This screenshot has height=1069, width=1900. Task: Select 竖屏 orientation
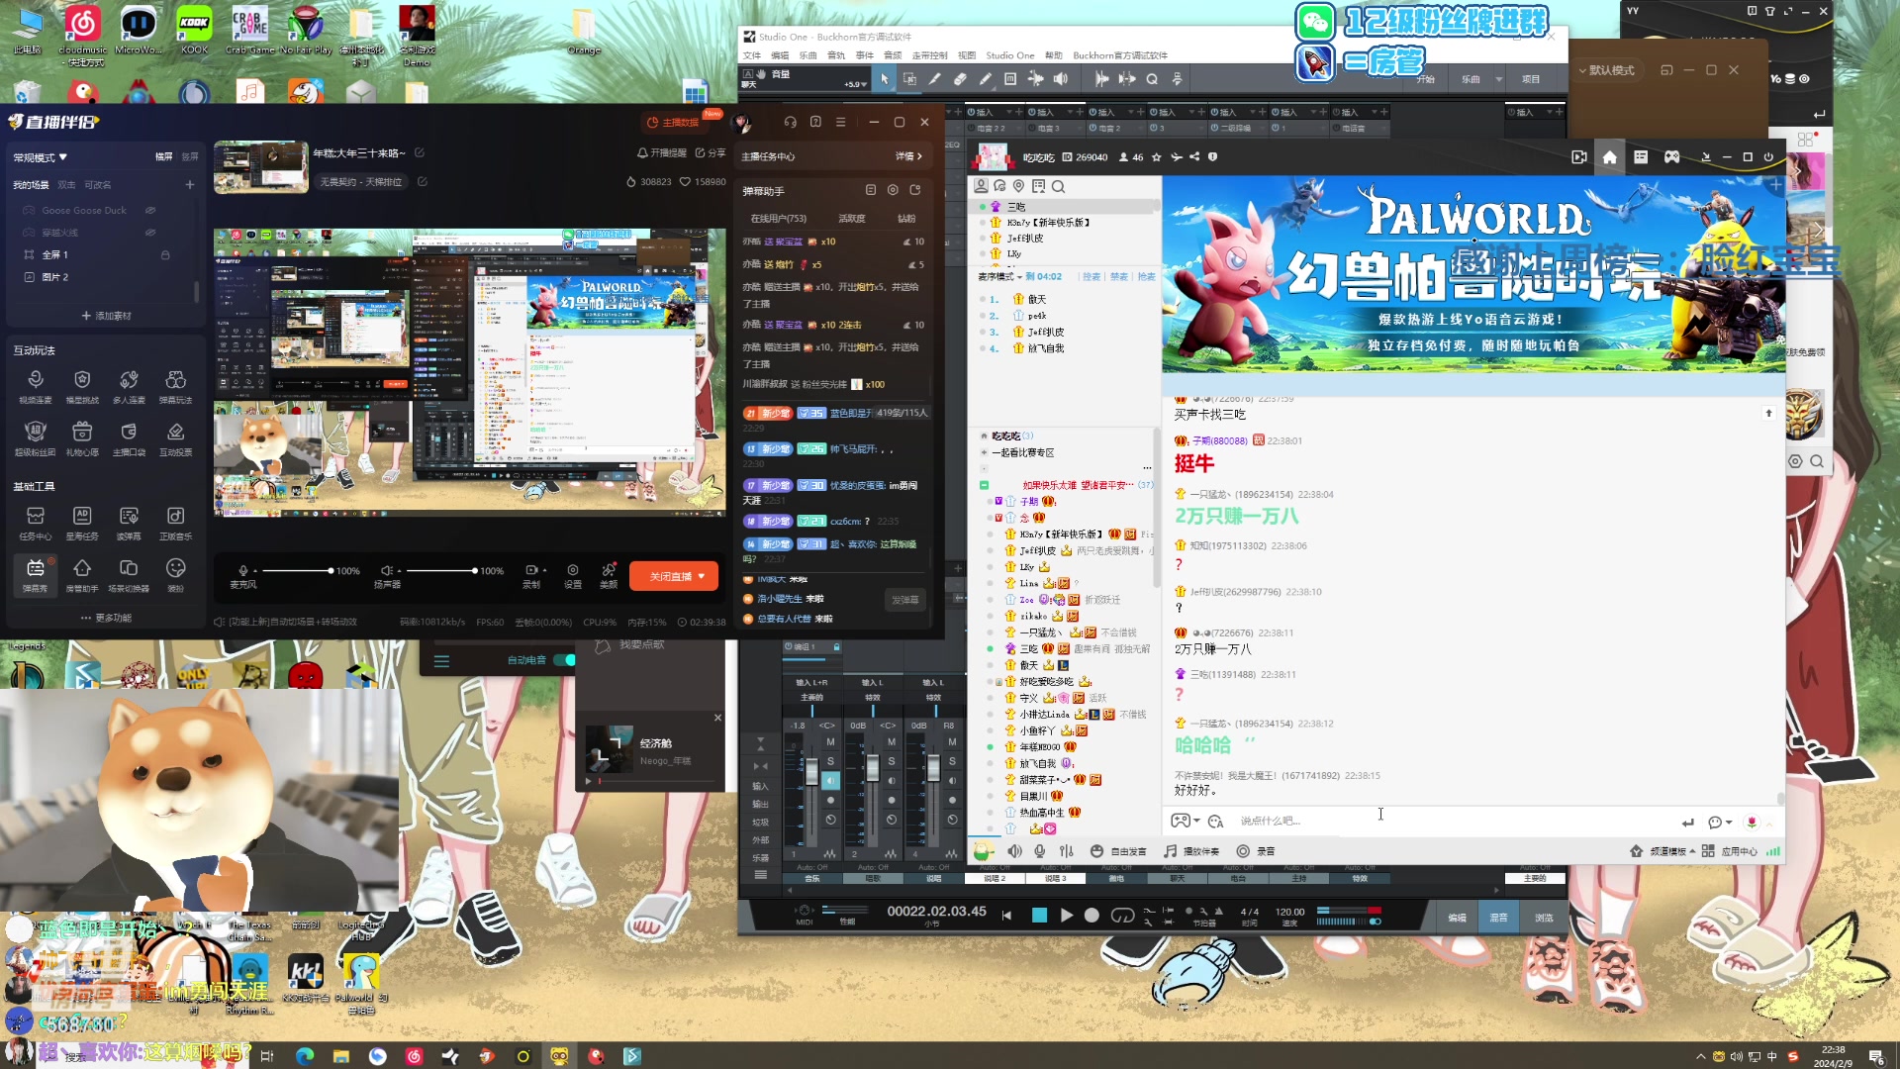coord(190,156)
